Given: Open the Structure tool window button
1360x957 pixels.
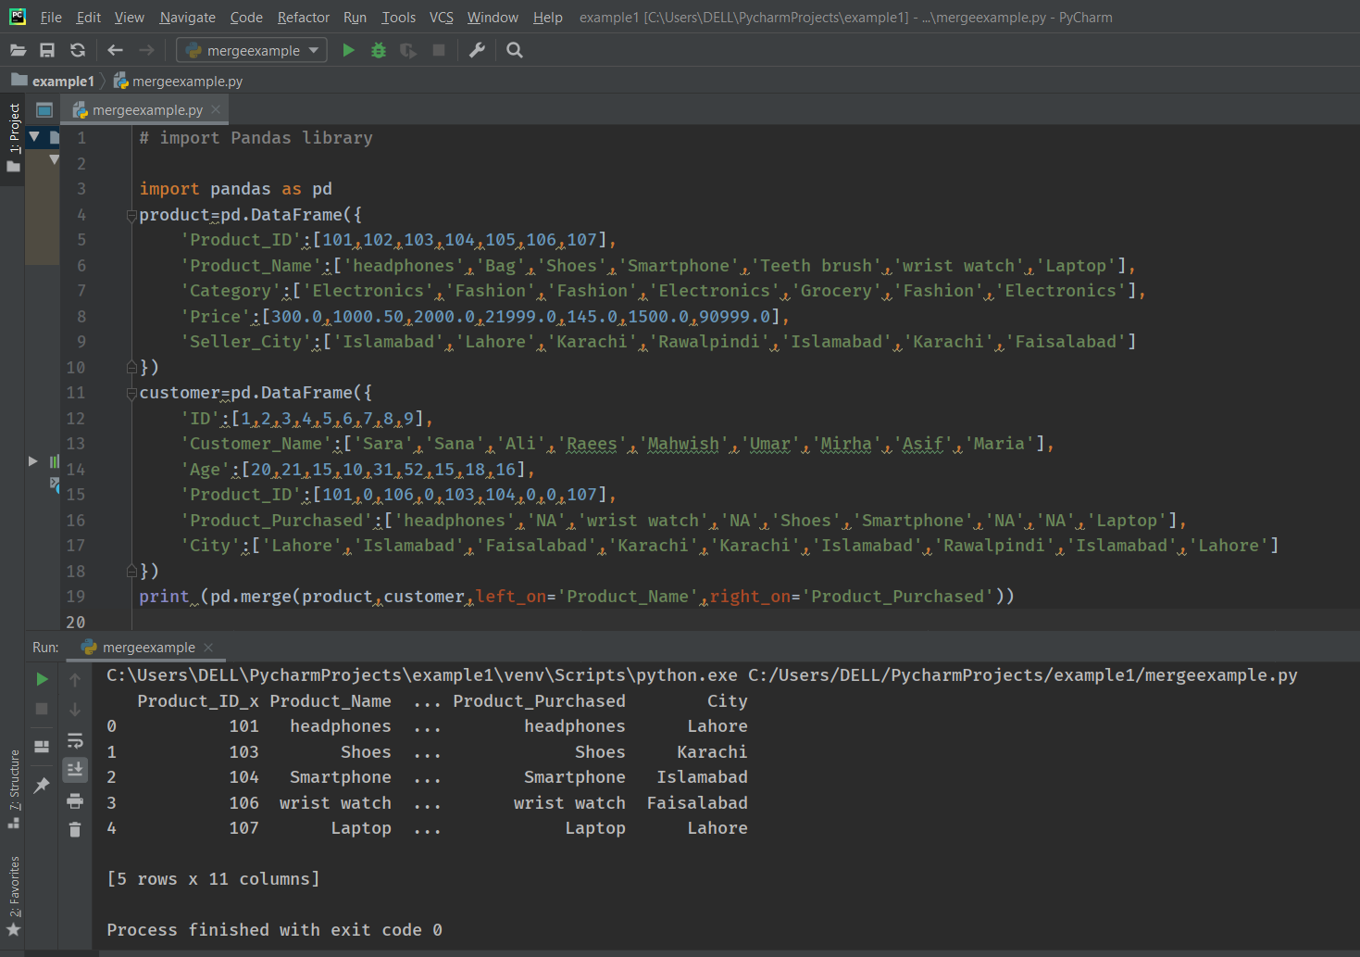Looking at the screenshot, I should point(14,787).
